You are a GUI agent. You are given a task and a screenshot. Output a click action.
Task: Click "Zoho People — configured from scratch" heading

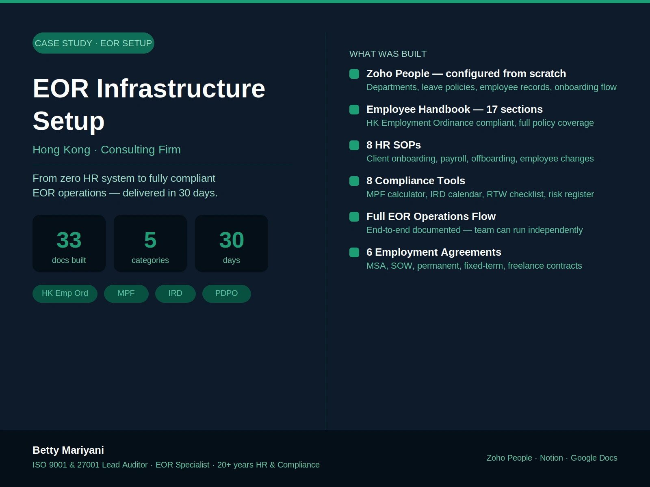466,73
